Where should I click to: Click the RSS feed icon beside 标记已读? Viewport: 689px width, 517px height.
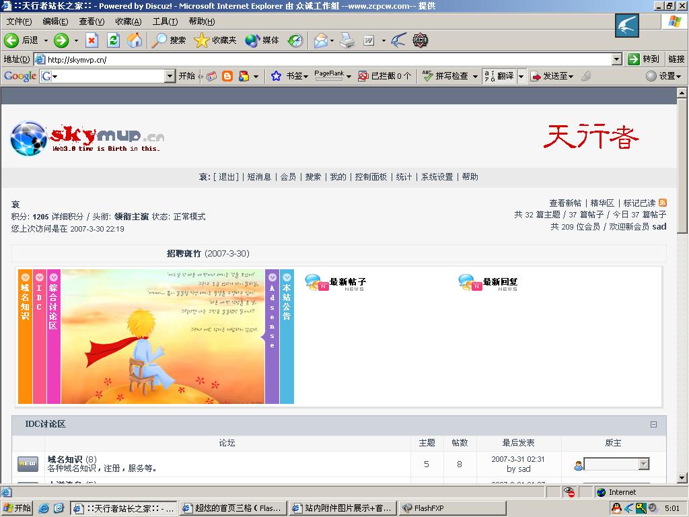tap(663, 203)
